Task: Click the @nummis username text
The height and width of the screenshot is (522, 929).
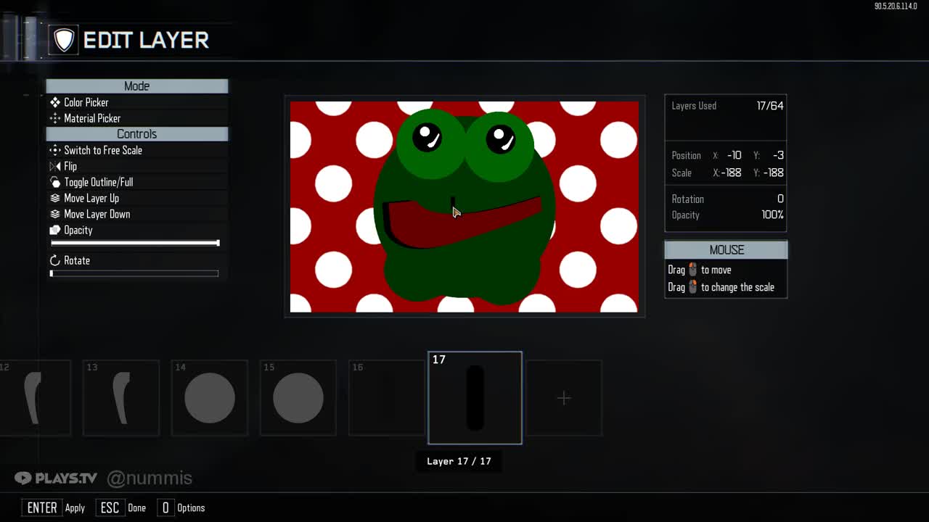Action: [x=150, y=478]
